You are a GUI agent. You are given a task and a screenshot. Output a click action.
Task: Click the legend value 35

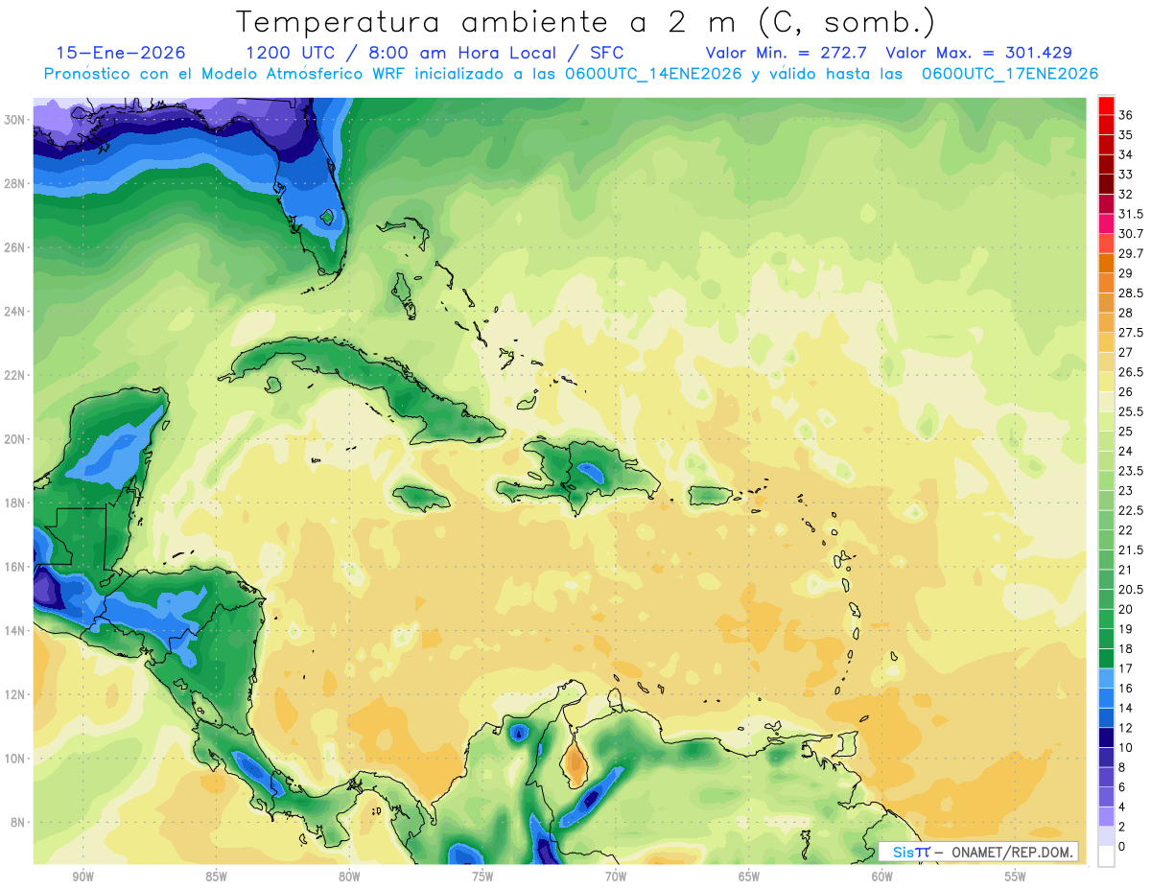point(1125,135)
